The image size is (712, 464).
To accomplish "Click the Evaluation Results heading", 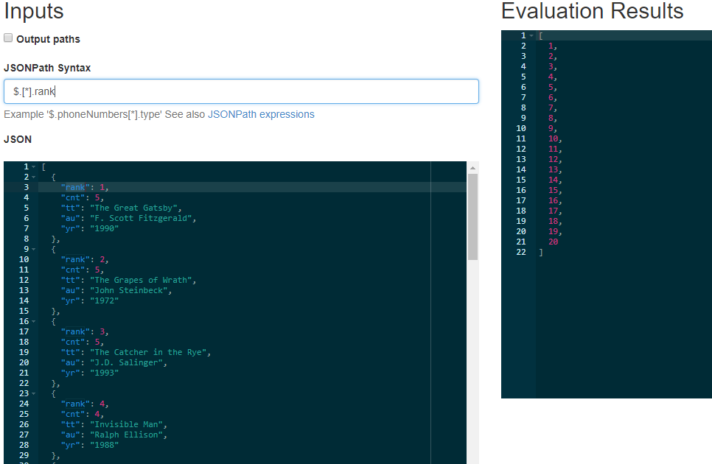I will [593, 11].
